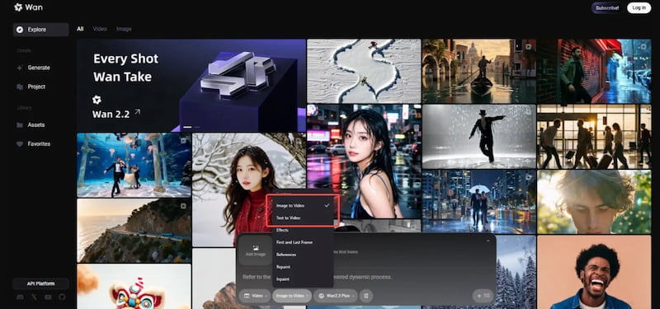Select Text to Video menu option
This screenshot has height=309, width=660.
302,218
